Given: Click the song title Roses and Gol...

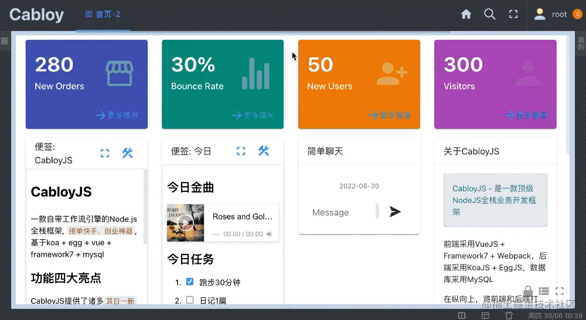Looking at the screenshot, I should 242,216.
